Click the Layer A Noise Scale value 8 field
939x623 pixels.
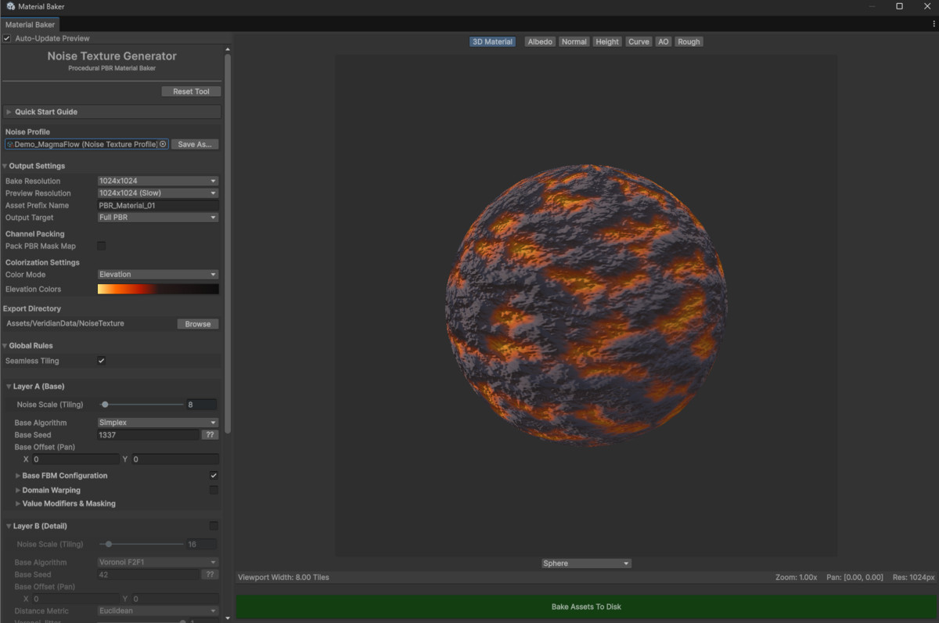tap(201, 405)
